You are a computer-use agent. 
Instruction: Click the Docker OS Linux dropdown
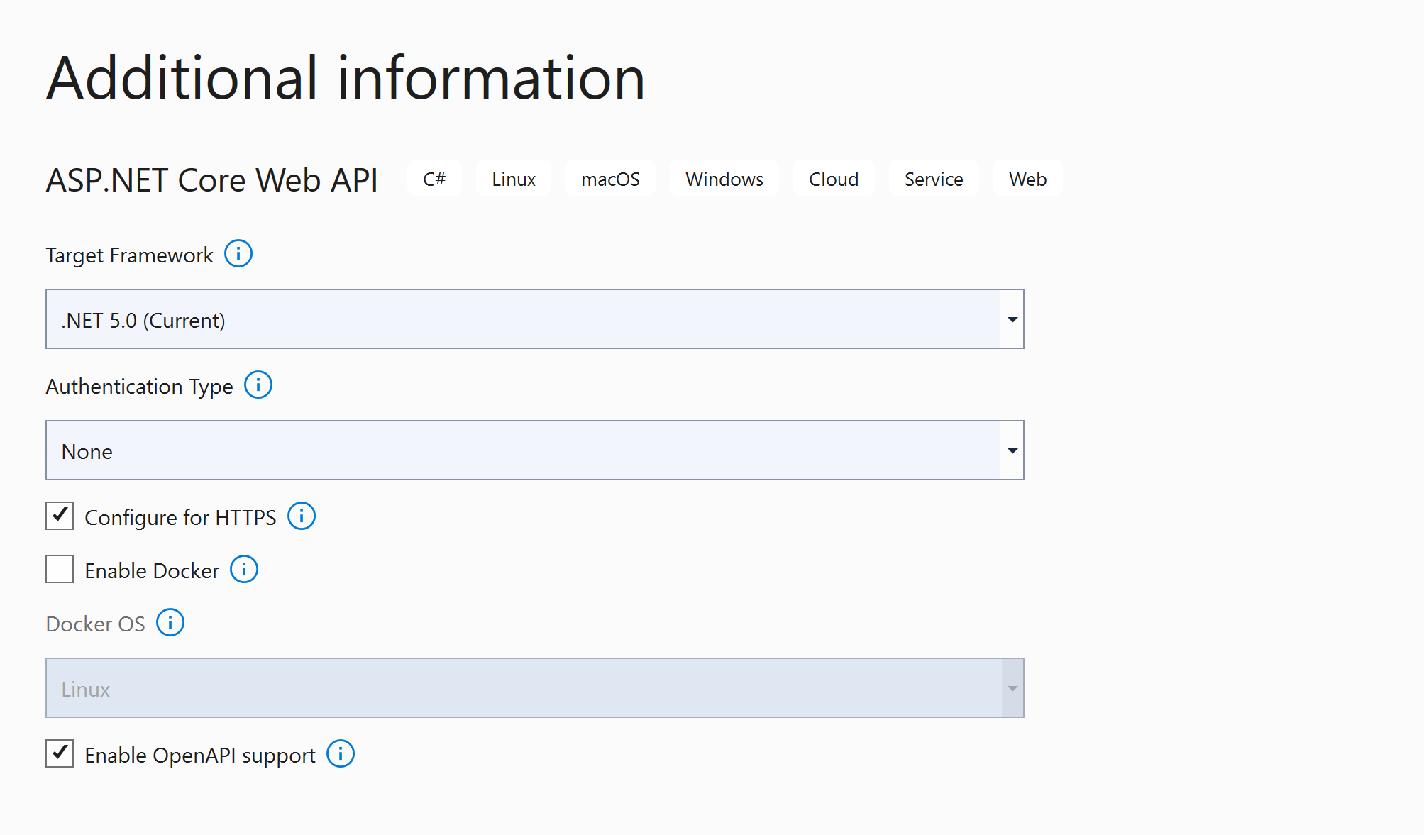pos(534,688)
